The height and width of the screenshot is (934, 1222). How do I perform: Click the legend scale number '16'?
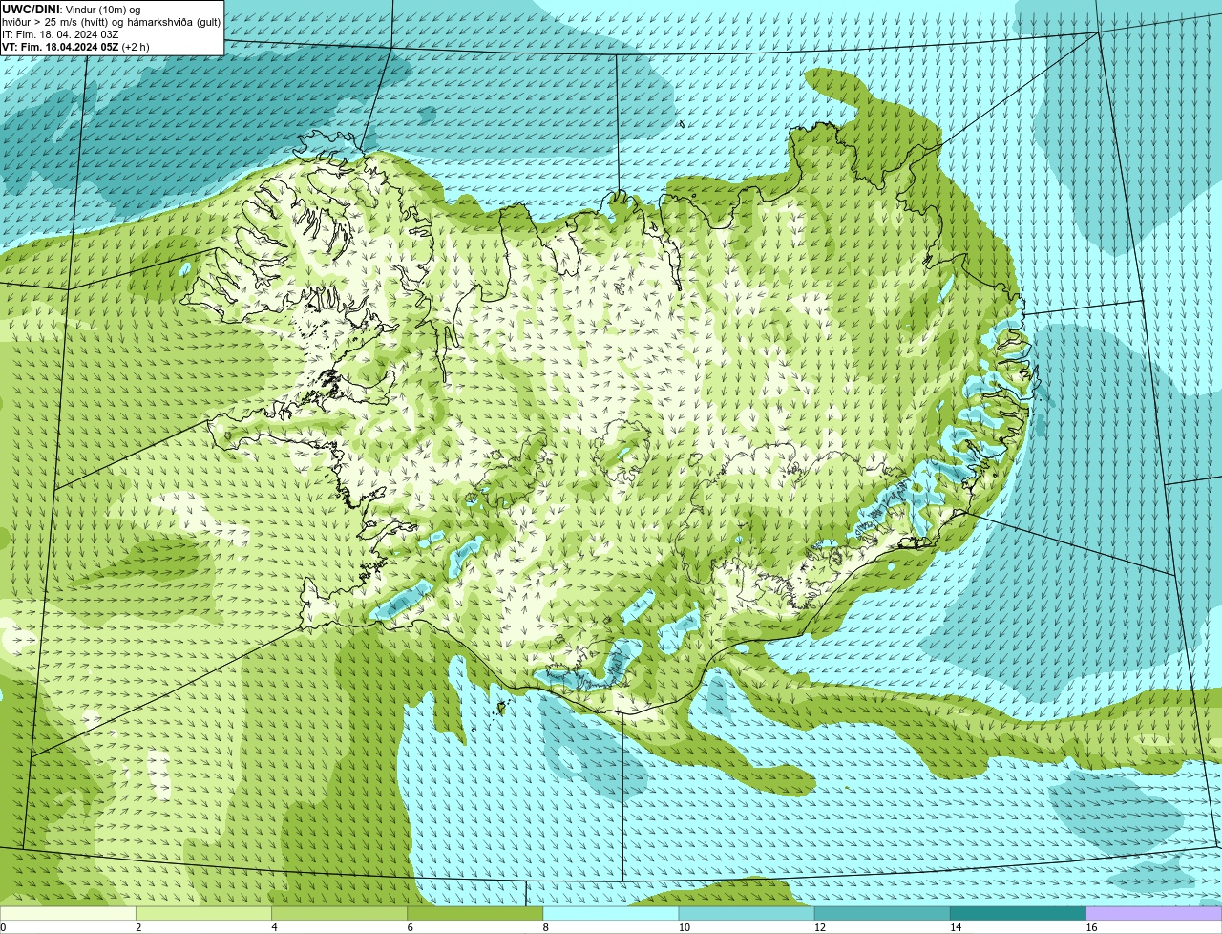(1091, 927)
